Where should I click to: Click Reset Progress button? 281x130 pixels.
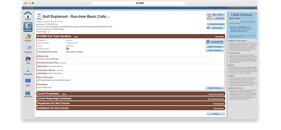coord(215,46)
